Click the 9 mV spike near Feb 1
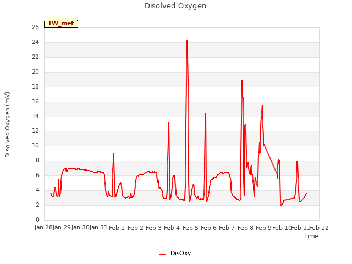The image size is (352, 264). tap(113, 153)
